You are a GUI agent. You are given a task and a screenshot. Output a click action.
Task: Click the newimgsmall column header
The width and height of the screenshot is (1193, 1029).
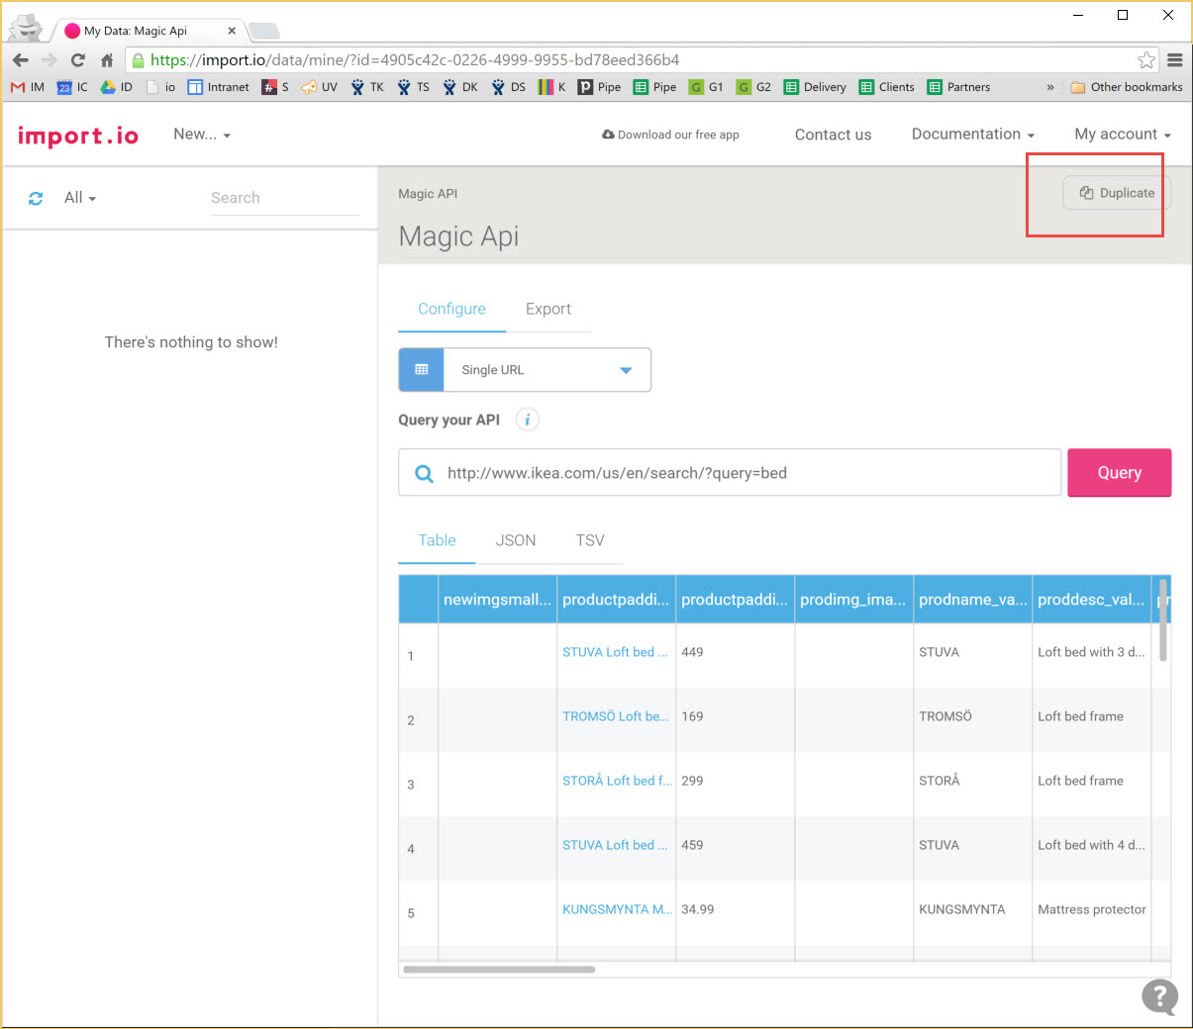(497, 600)
